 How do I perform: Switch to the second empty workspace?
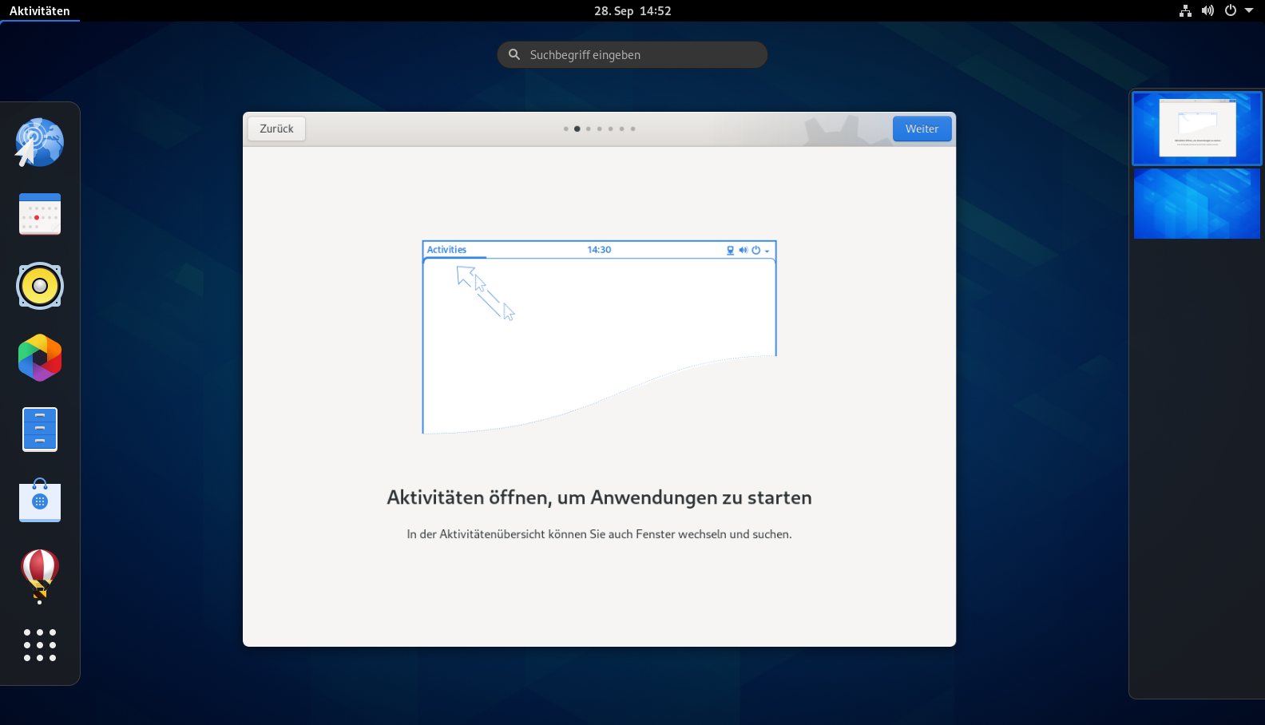pyautogui.click(x=1196, y=204)
